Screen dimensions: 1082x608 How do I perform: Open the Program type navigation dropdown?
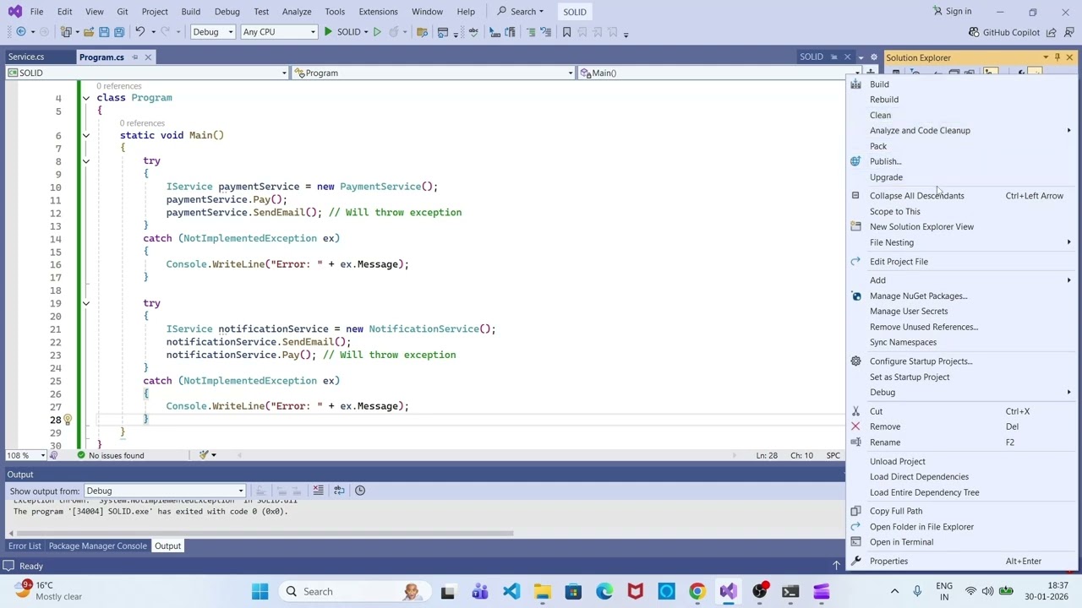point(433,73)
